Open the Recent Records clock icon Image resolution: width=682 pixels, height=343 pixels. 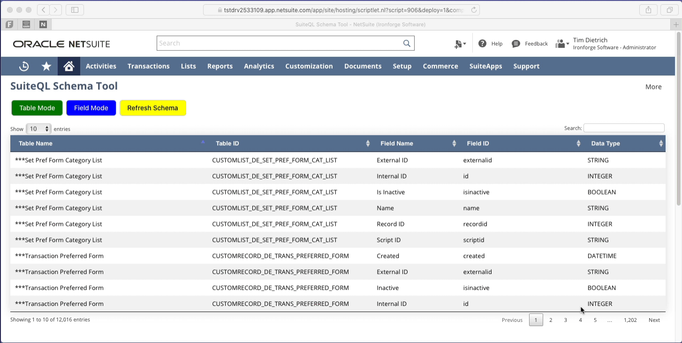point(23,66)
